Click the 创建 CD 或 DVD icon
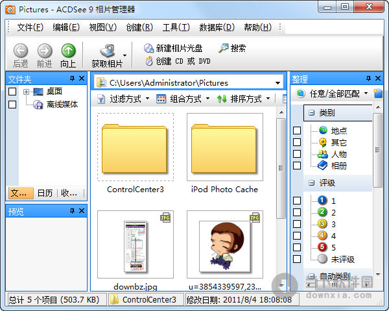 coord(149,61)
